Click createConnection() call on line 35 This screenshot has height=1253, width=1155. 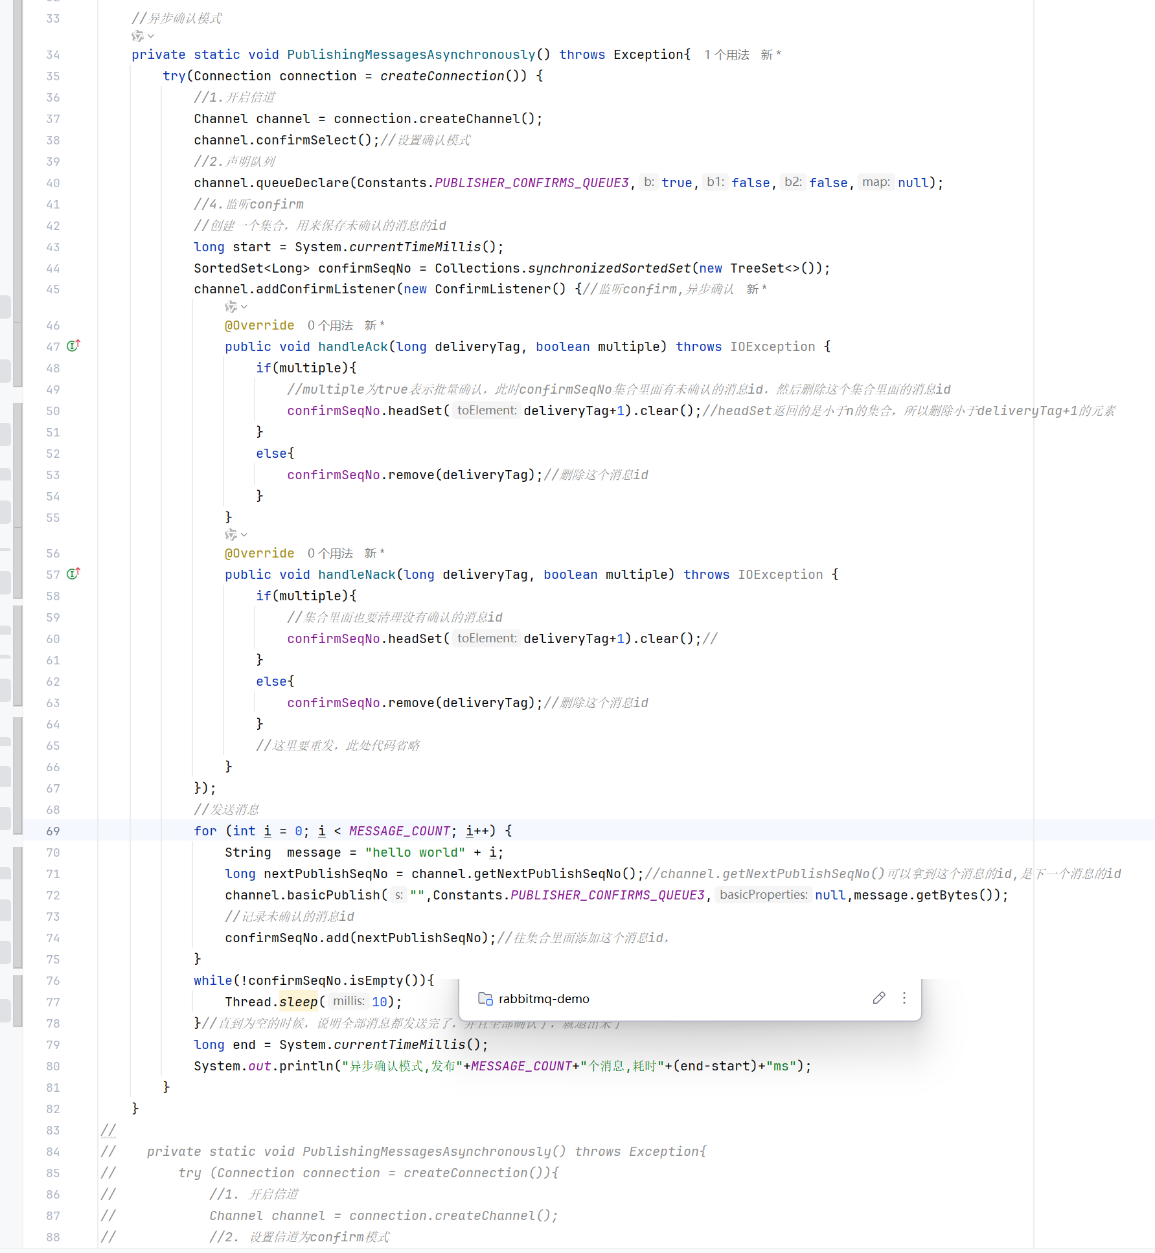pos(453,76)
